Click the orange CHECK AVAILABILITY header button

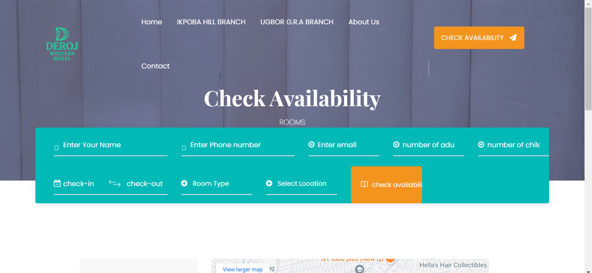click(479, 38)
